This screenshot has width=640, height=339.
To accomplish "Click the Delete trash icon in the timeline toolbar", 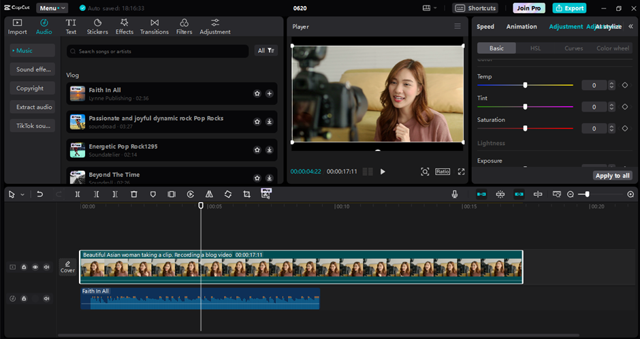I will pos(134,194).
